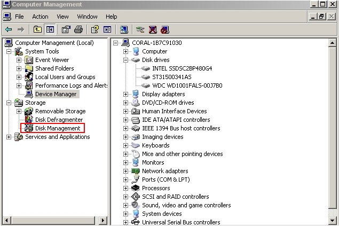This screenshot has height=226, width=339.
Task: Expand the Network adapters category
Action: pos(126,171)
